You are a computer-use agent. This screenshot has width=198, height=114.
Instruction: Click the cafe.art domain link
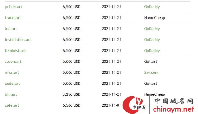click(x=12, y=105)
